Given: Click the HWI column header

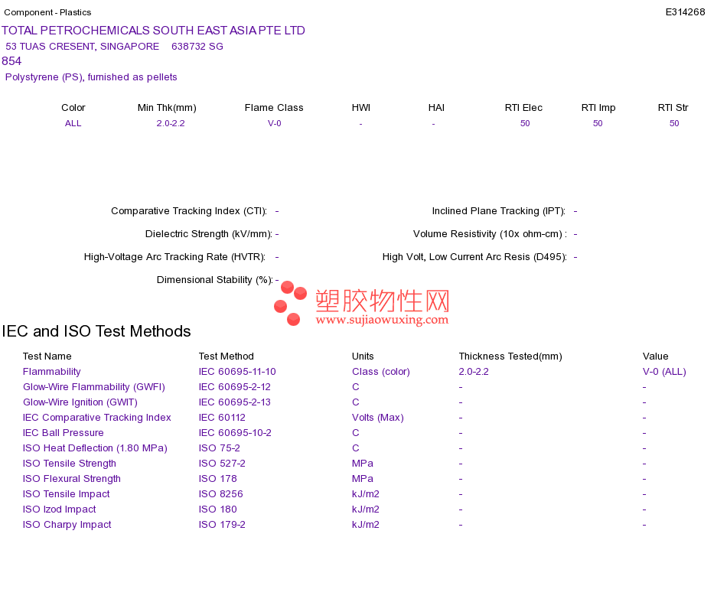Looking at the screenshot, I should (x=361, y=108).
